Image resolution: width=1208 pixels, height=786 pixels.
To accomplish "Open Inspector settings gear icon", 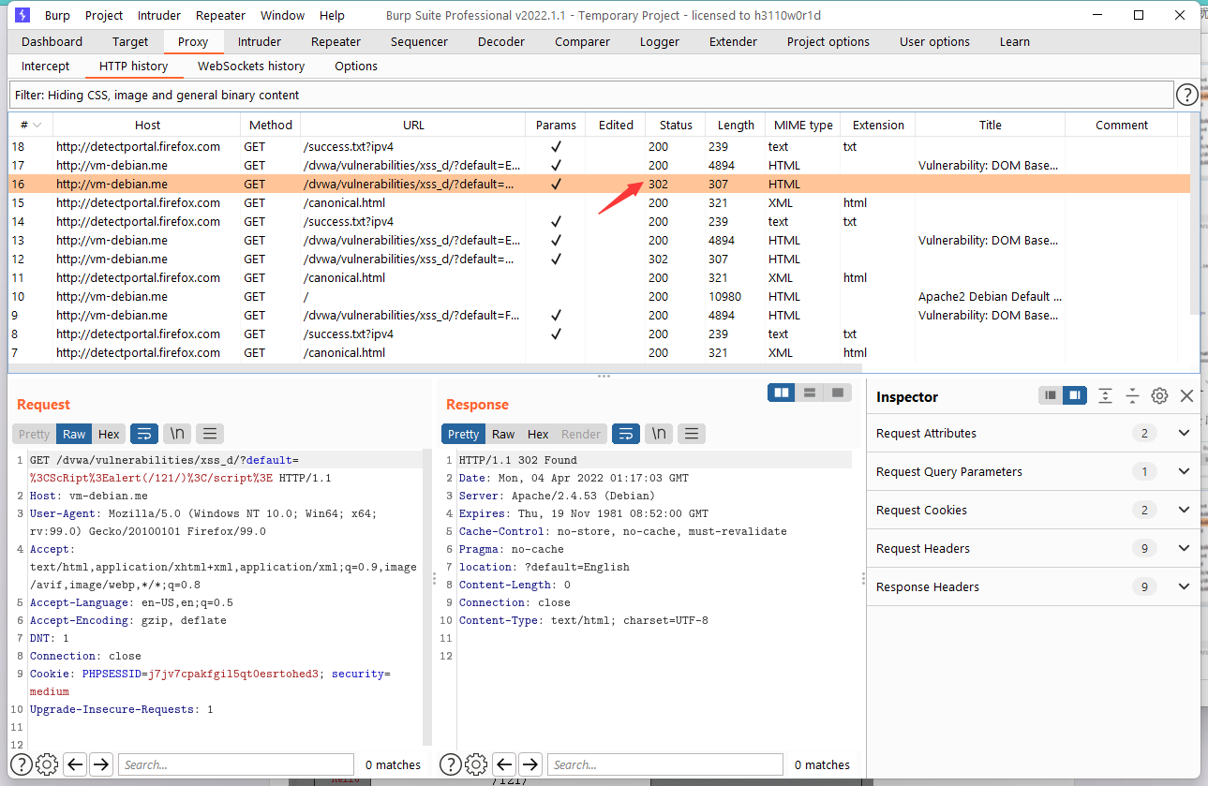I will point(1159,396).
